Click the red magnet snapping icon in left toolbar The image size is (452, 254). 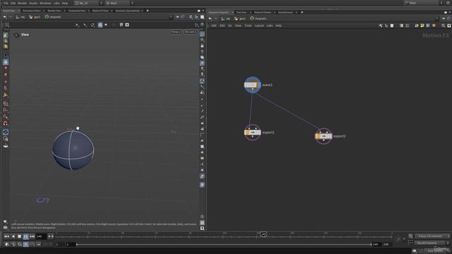coord(6,123)
